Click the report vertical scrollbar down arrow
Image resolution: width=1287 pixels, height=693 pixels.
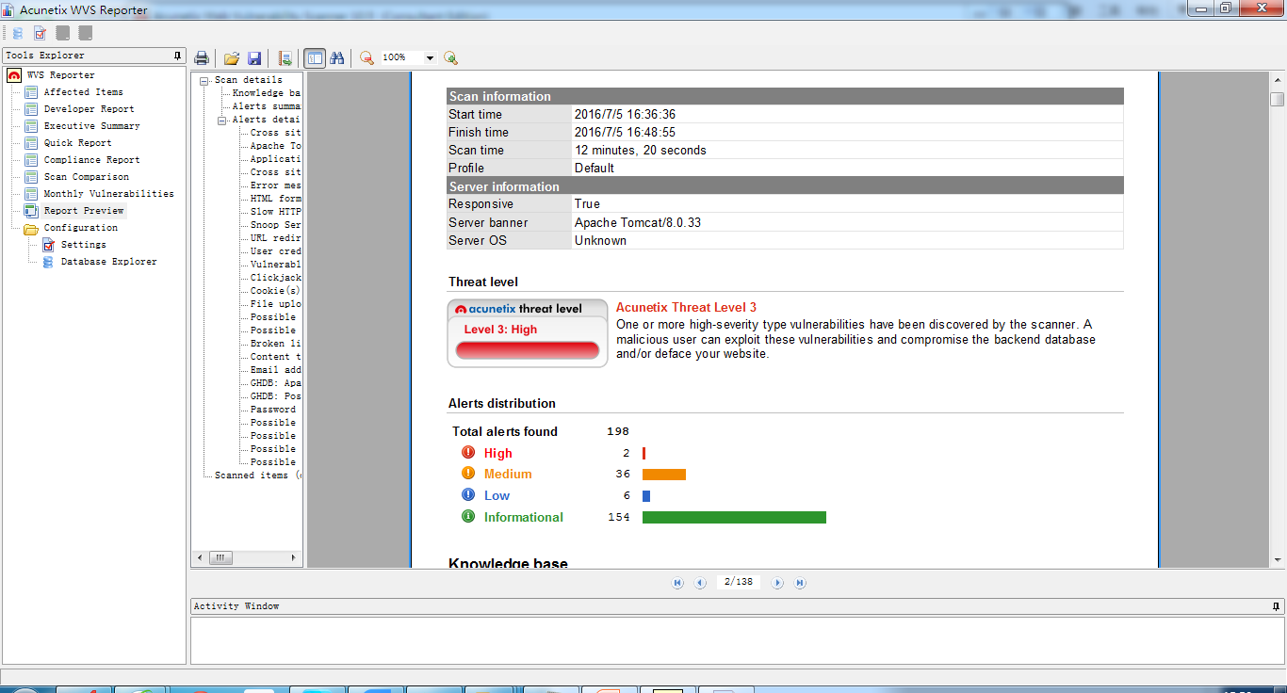(1277, 560)
